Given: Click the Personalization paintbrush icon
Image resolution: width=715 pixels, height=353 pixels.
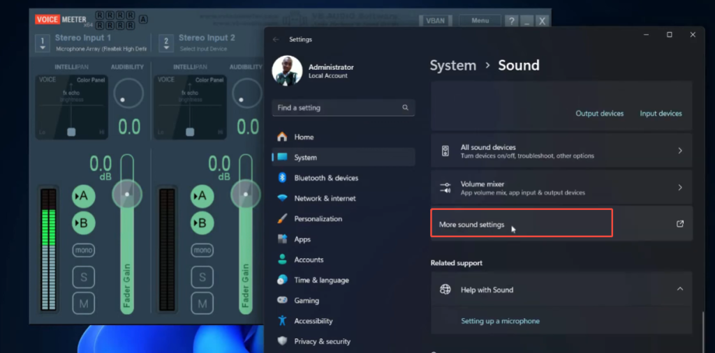Looking at the screenshot, I should click(282, 218).
